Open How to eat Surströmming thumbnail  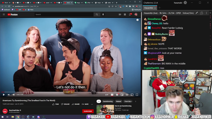pyautogui.click(x=105, y=110)
